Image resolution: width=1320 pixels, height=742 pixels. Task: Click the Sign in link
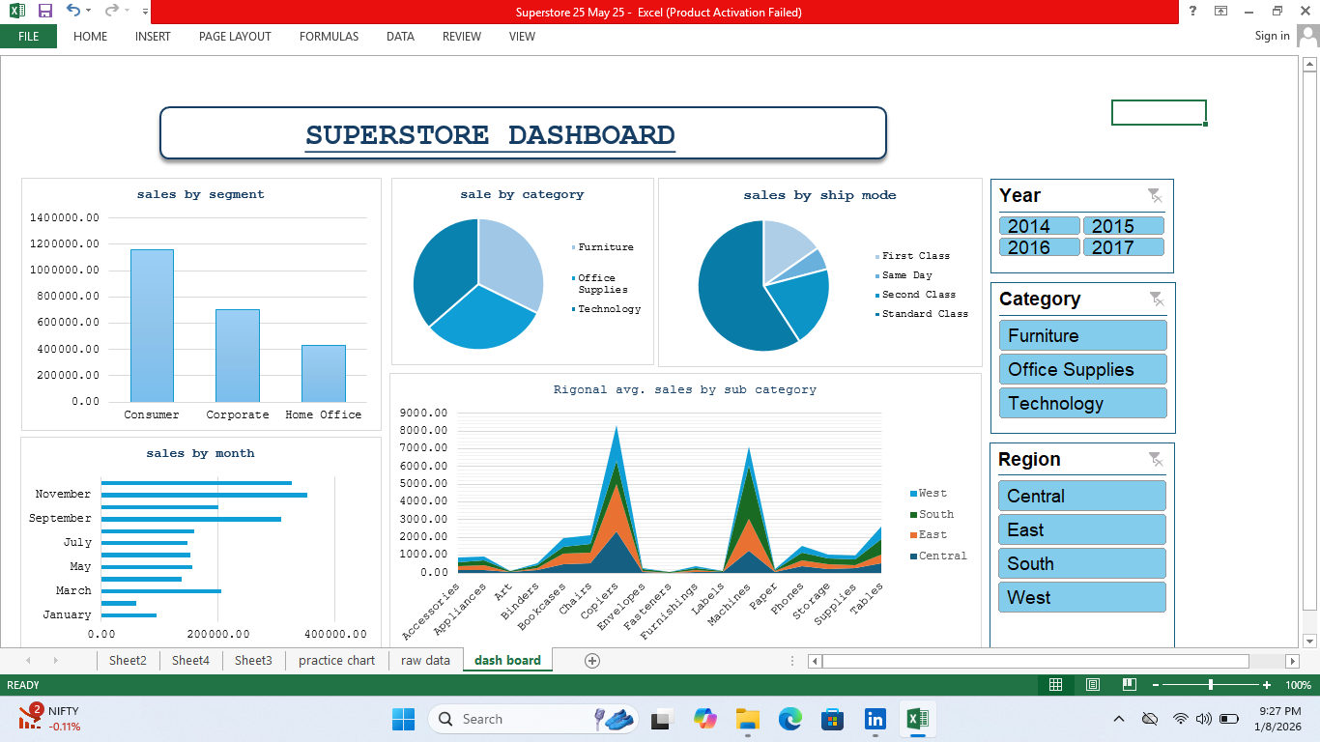tap(1272, 36)
